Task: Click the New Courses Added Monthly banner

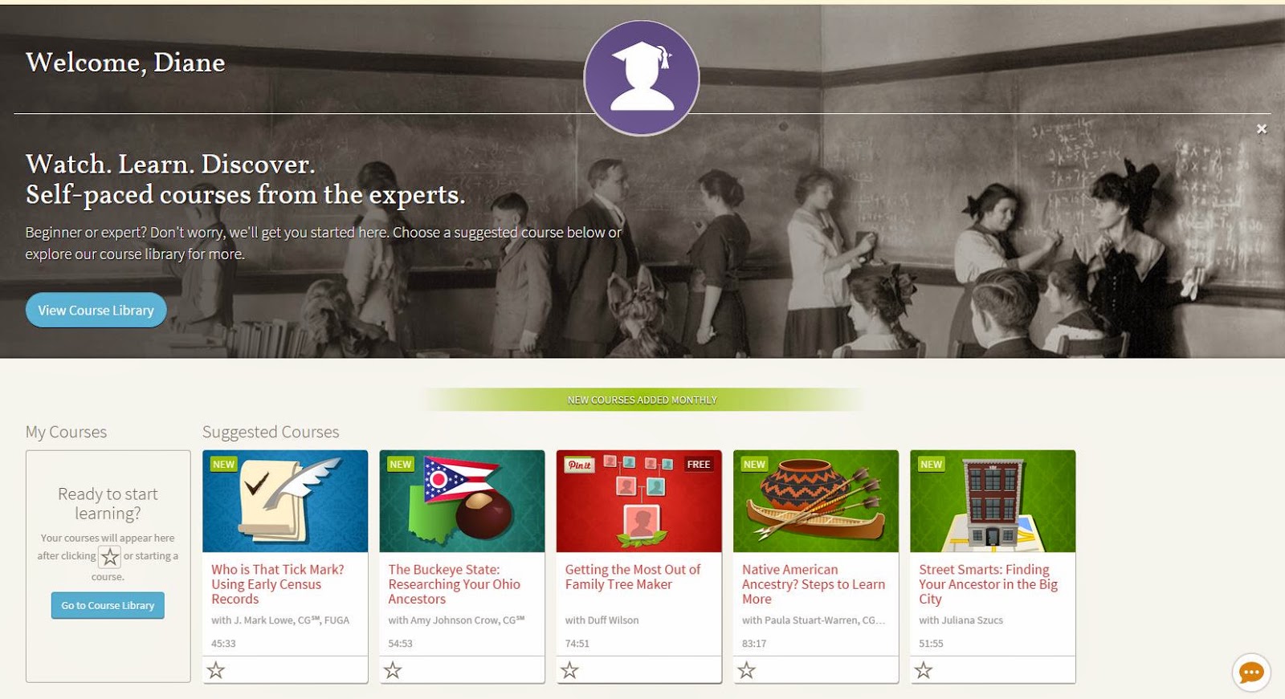Action: click(x=642, y=400)
